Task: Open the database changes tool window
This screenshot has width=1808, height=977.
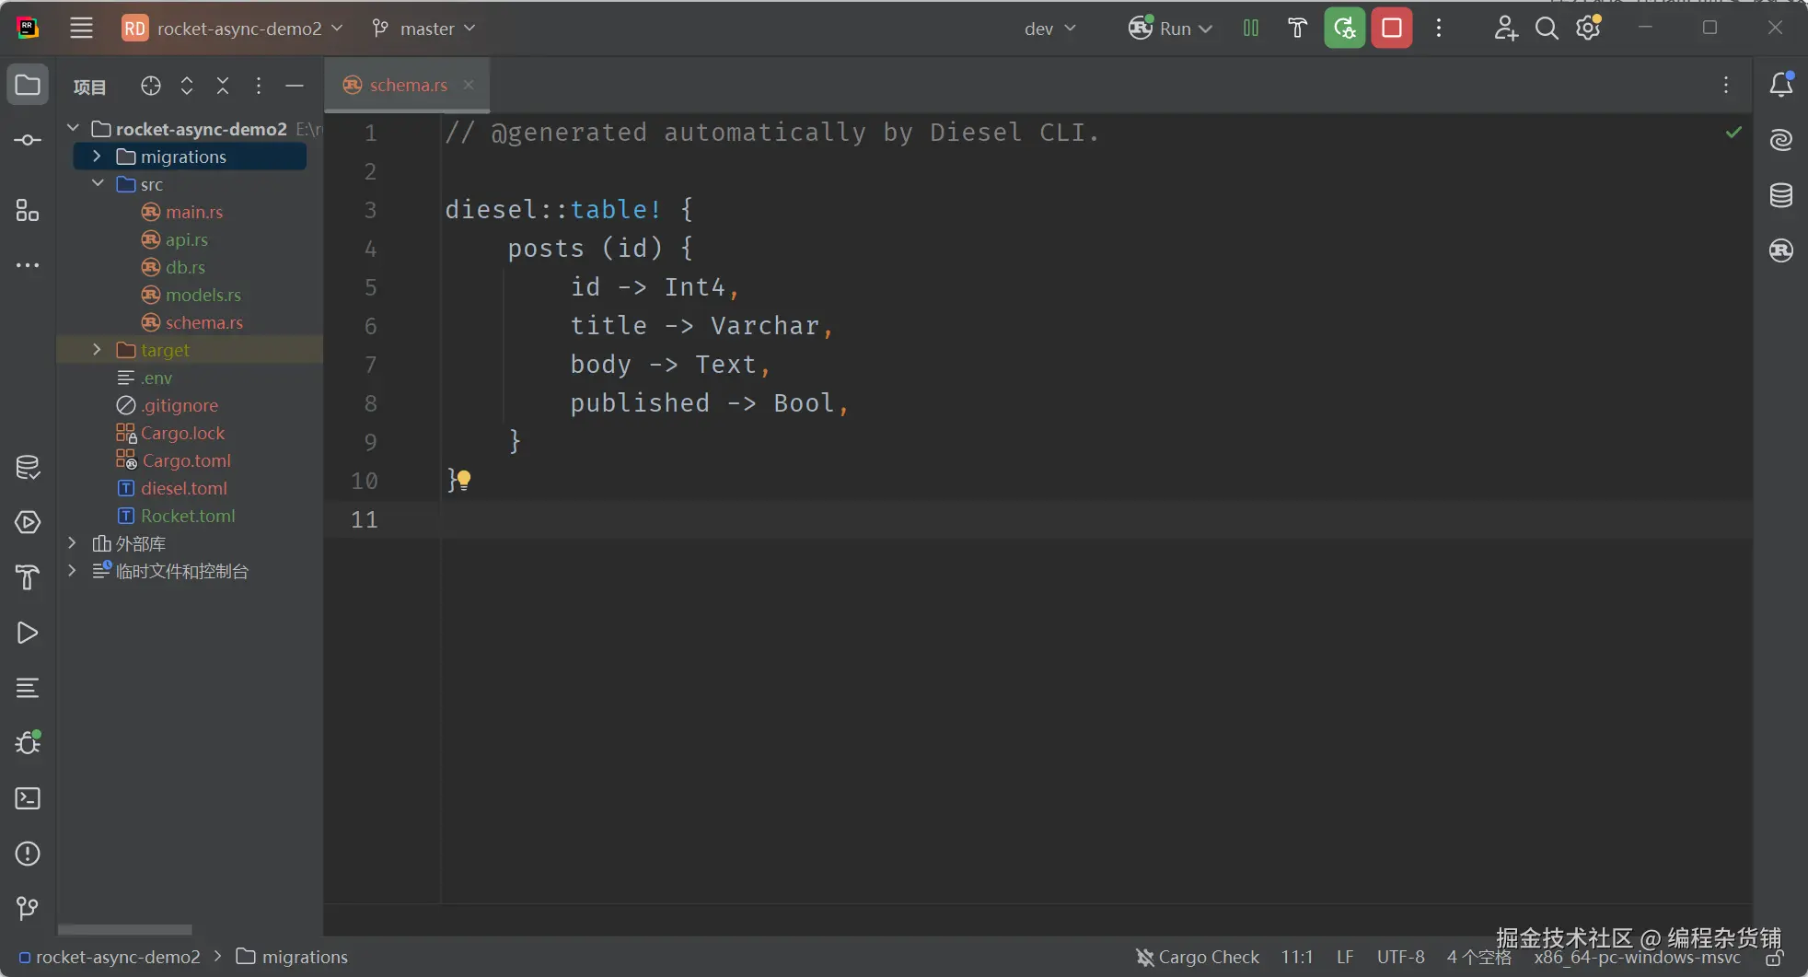Action: pos(28,468)
